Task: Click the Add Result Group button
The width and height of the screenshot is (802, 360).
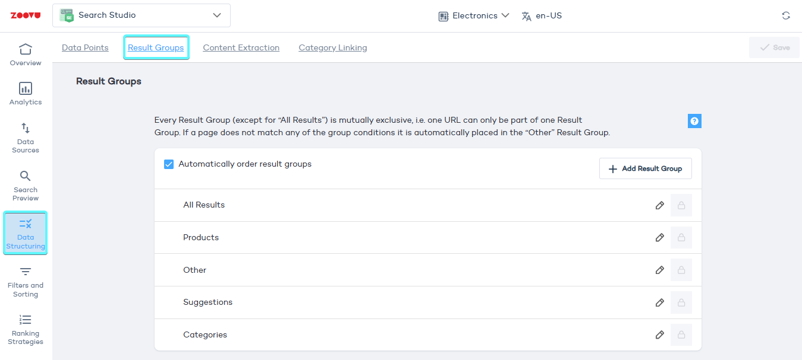Action: pyautogui.click(x=645, y=168)
